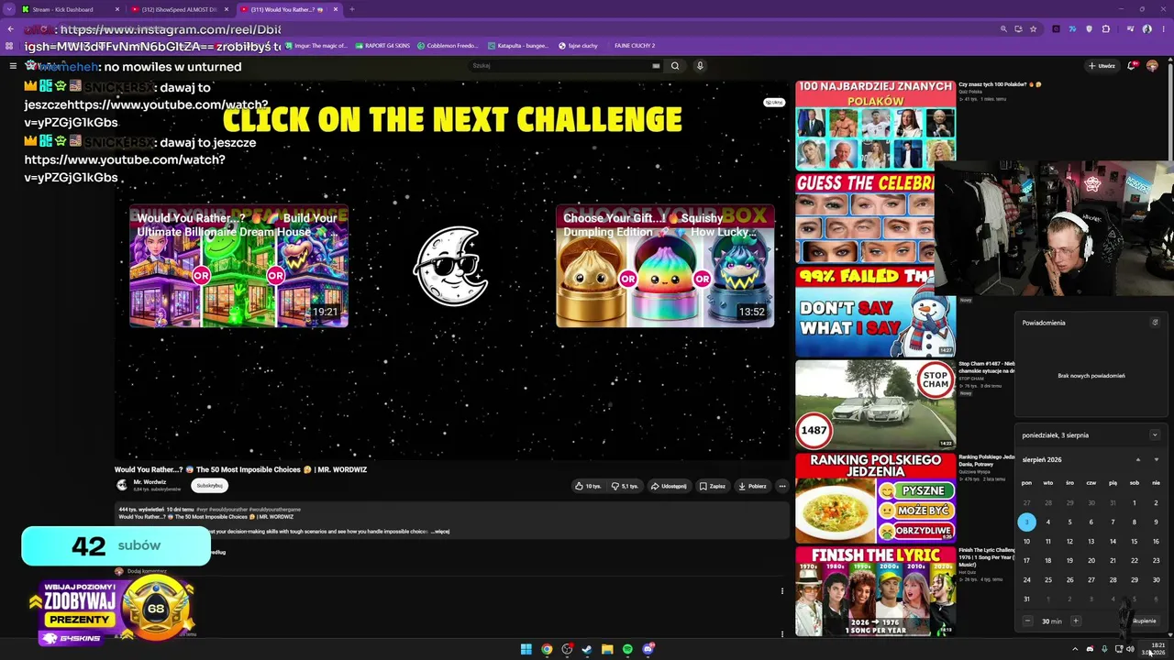Switch to the IShowSpeed video tab
Image resolution: width=1174 pixels, height=660 pixels.
(x=179, y=9)
